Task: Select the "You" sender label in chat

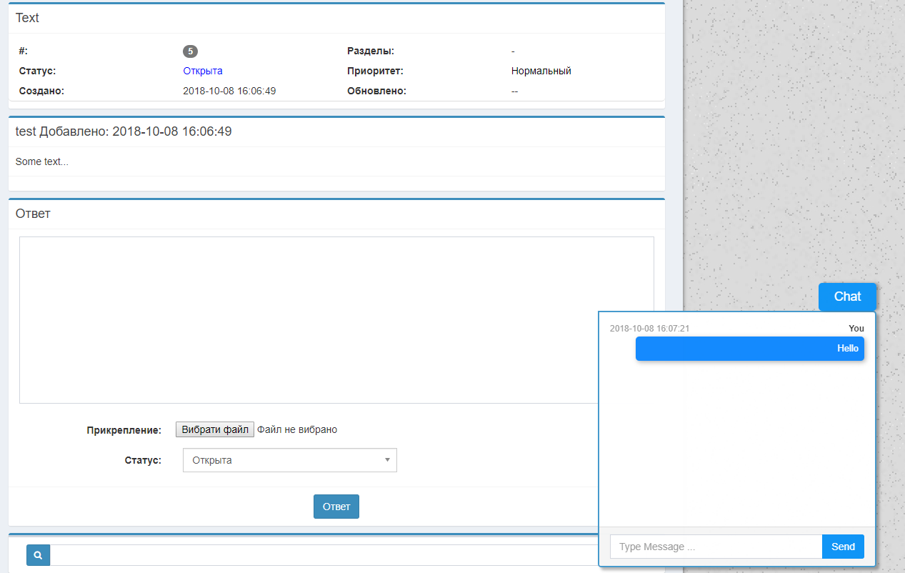Action: pyautogui.click(x=856, y=329)
